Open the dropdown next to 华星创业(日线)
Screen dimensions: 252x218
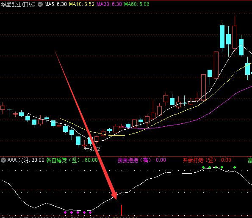(40, 4)
